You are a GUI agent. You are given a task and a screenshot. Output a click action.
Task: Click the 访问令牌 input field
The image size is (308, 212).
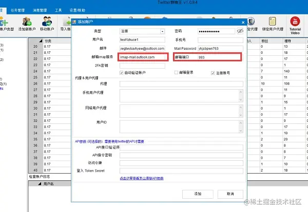tap(181, 163)
